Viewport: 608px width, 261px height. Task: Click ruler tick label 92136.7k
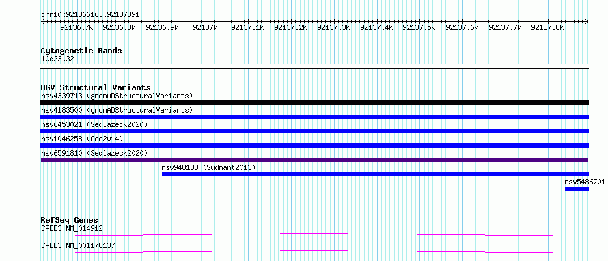tap(77, 27)
